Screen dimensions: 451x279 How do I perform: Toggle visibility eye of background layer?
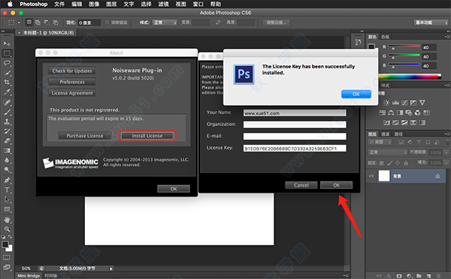click(371, 176)
